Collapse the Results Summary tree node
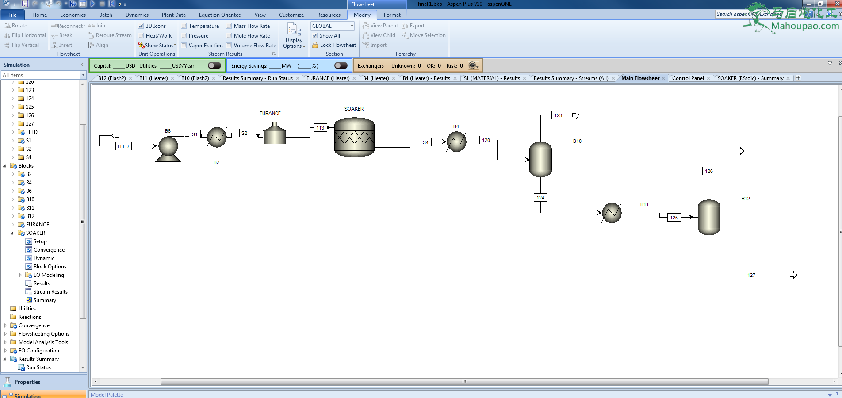 coord(5,359)
